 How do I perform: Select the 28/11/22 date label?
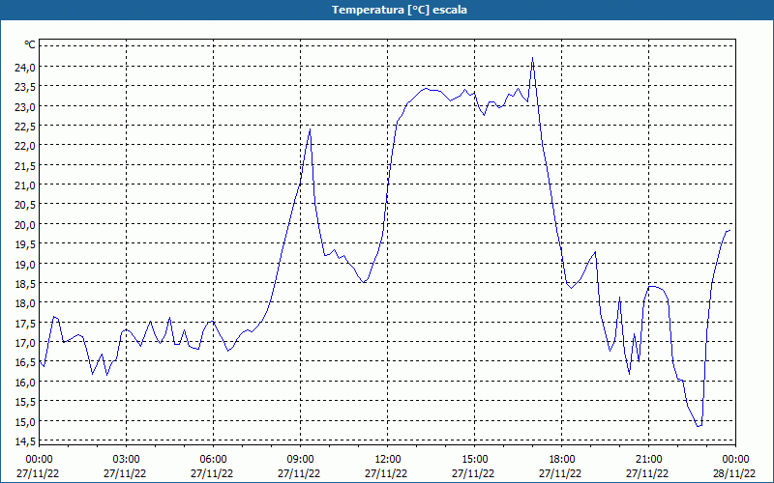(x=734, y=474)
